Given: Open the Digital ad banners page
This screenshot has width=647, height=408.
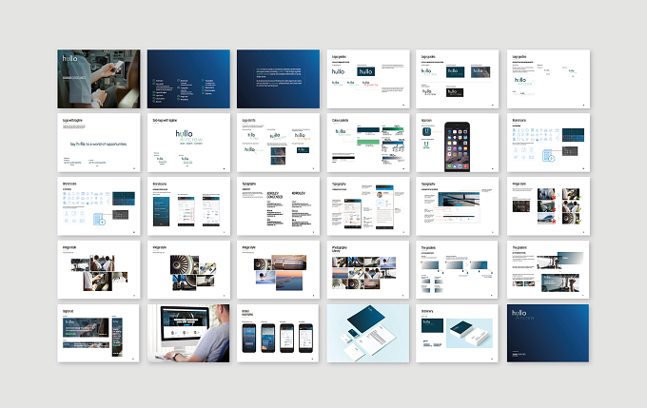Looking at the screenshot, I should tap(99, 333).
